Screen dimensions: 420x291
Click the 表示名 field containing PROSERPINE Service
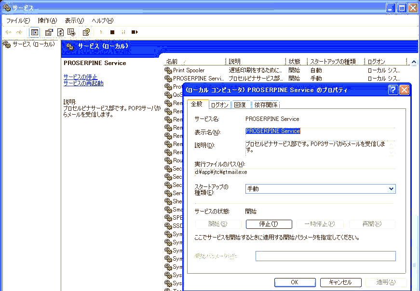[320, 131]
